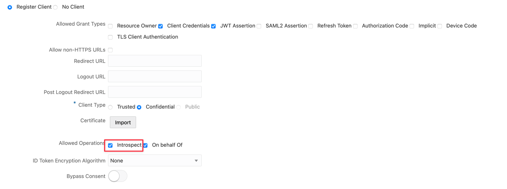The width and height of the screenshot is (507, 189).
Task: Check Allow non-HTTPS URLs
Action: pos(110,50)
